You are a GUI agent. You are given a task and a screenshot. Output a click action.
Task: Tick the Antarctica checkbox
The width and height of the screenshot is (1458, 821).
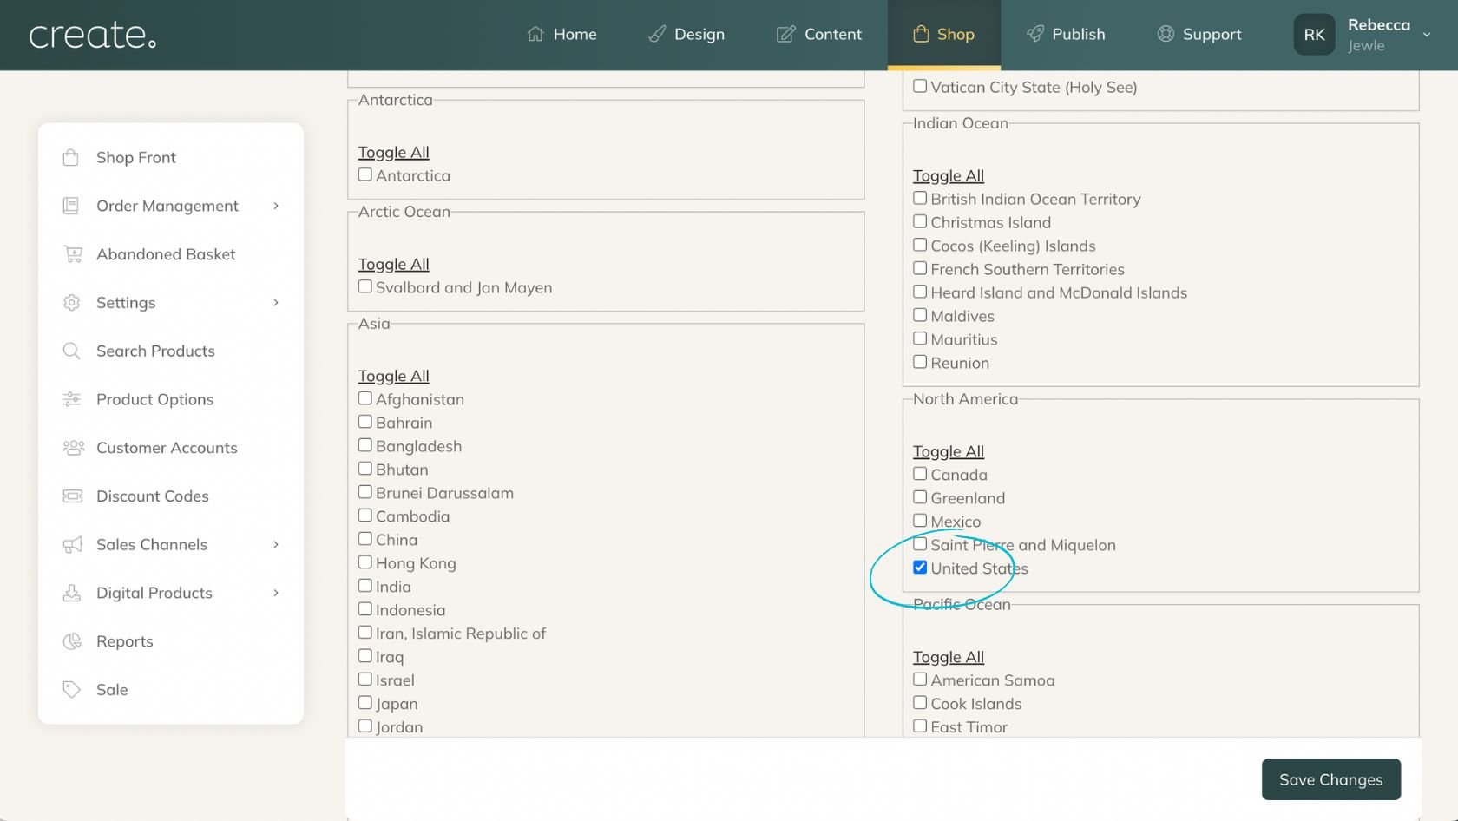tap(365, 174)
